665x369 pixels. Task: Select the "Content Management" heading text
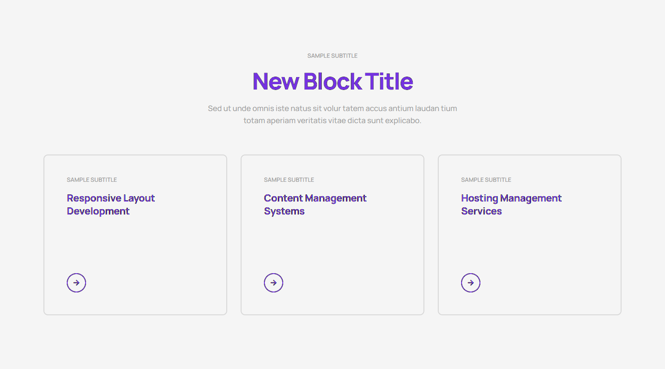tap(315, 198)
